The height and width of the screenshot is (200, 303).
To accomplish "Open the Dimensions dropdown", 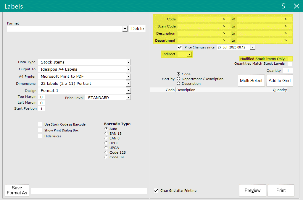I will pyautogui.click(x=128, y=84).
